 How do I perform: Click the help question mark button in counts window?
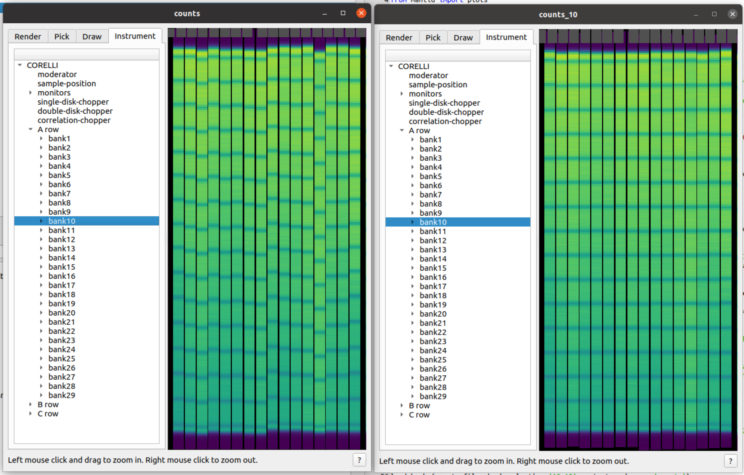coord(359,460)
